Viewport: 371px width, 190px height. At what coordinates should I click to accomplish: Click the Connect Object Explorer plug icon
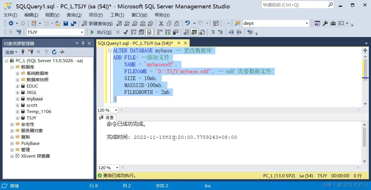point(23,52)
